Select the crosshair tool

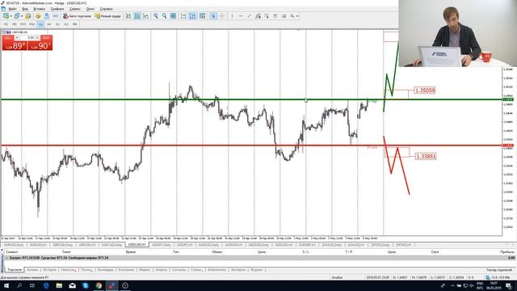tap(222, 16)
